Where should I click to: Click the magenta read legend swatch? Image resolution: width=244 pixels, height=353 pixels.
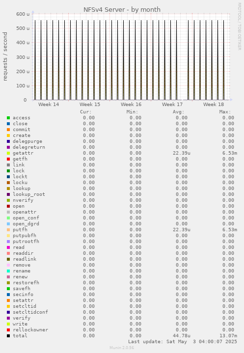tap(8, 247)
